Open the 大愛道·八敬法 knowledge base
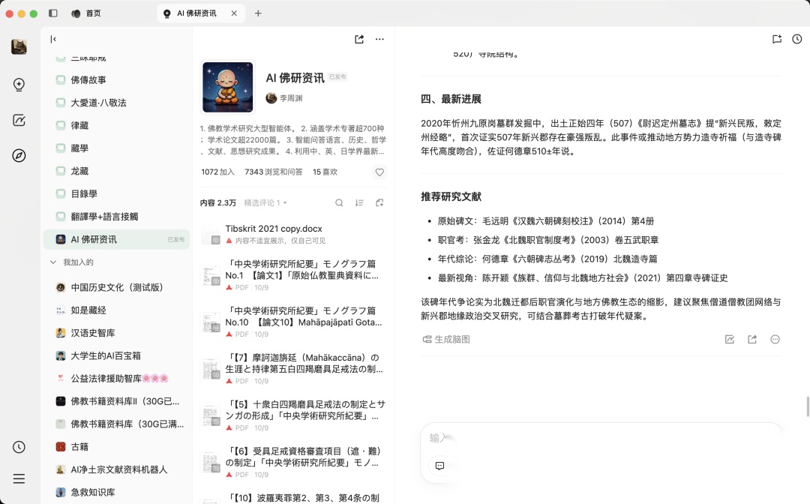810x504 pixels. (x=117, y=103)
